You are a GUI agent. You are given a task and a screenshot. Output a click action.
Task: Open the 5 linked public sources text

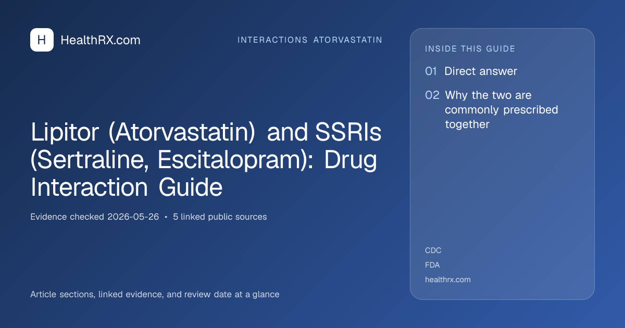coord(220,217)
